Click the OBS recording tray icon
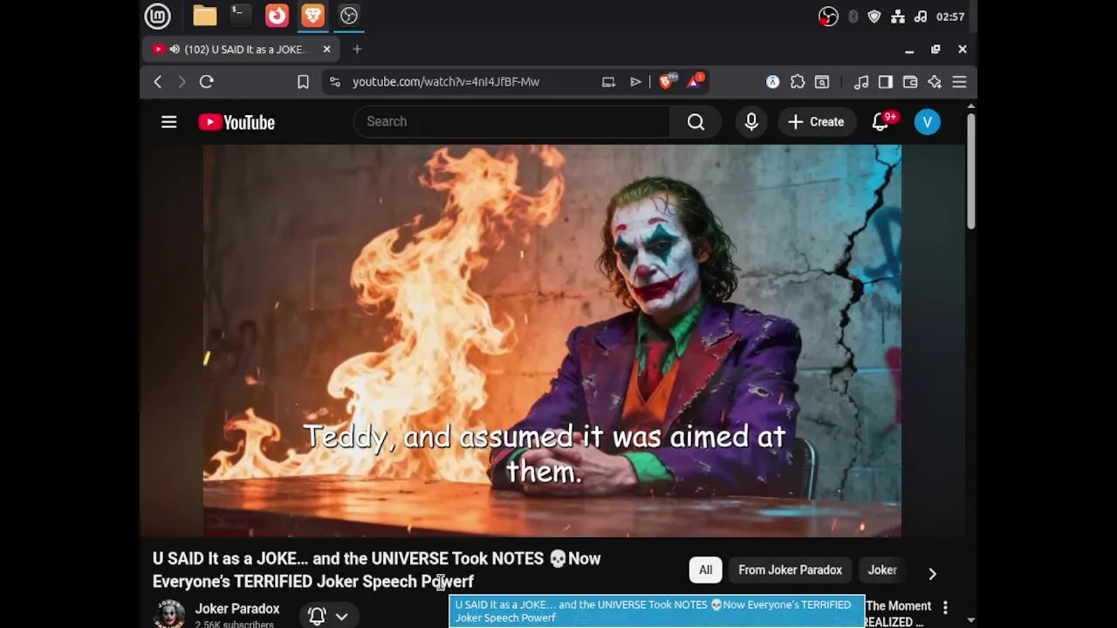Image resolution: width=1117 pixels, height=628 pixels. [x=828, y=17]
